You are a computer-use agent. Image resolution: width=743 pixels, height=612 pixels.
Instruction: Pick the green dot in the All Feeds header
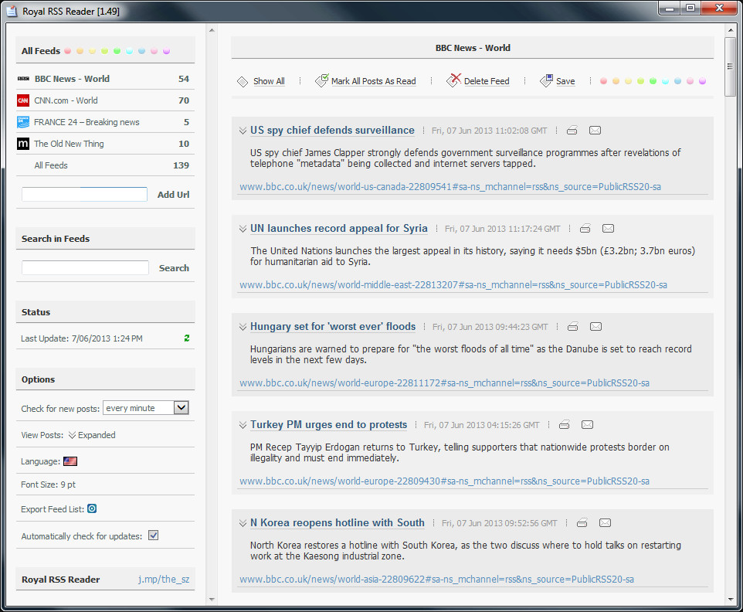(117, 51)
